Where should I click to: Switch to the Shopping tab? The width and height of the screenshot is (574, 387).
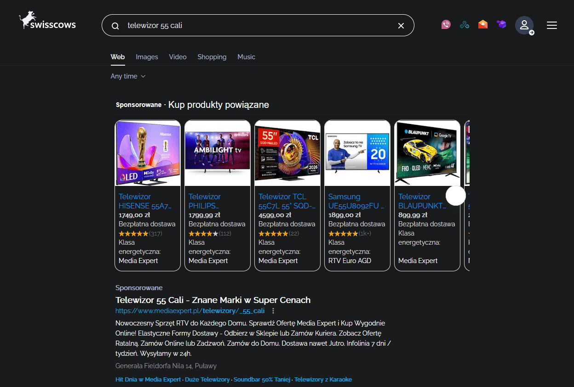pos(212,57)
